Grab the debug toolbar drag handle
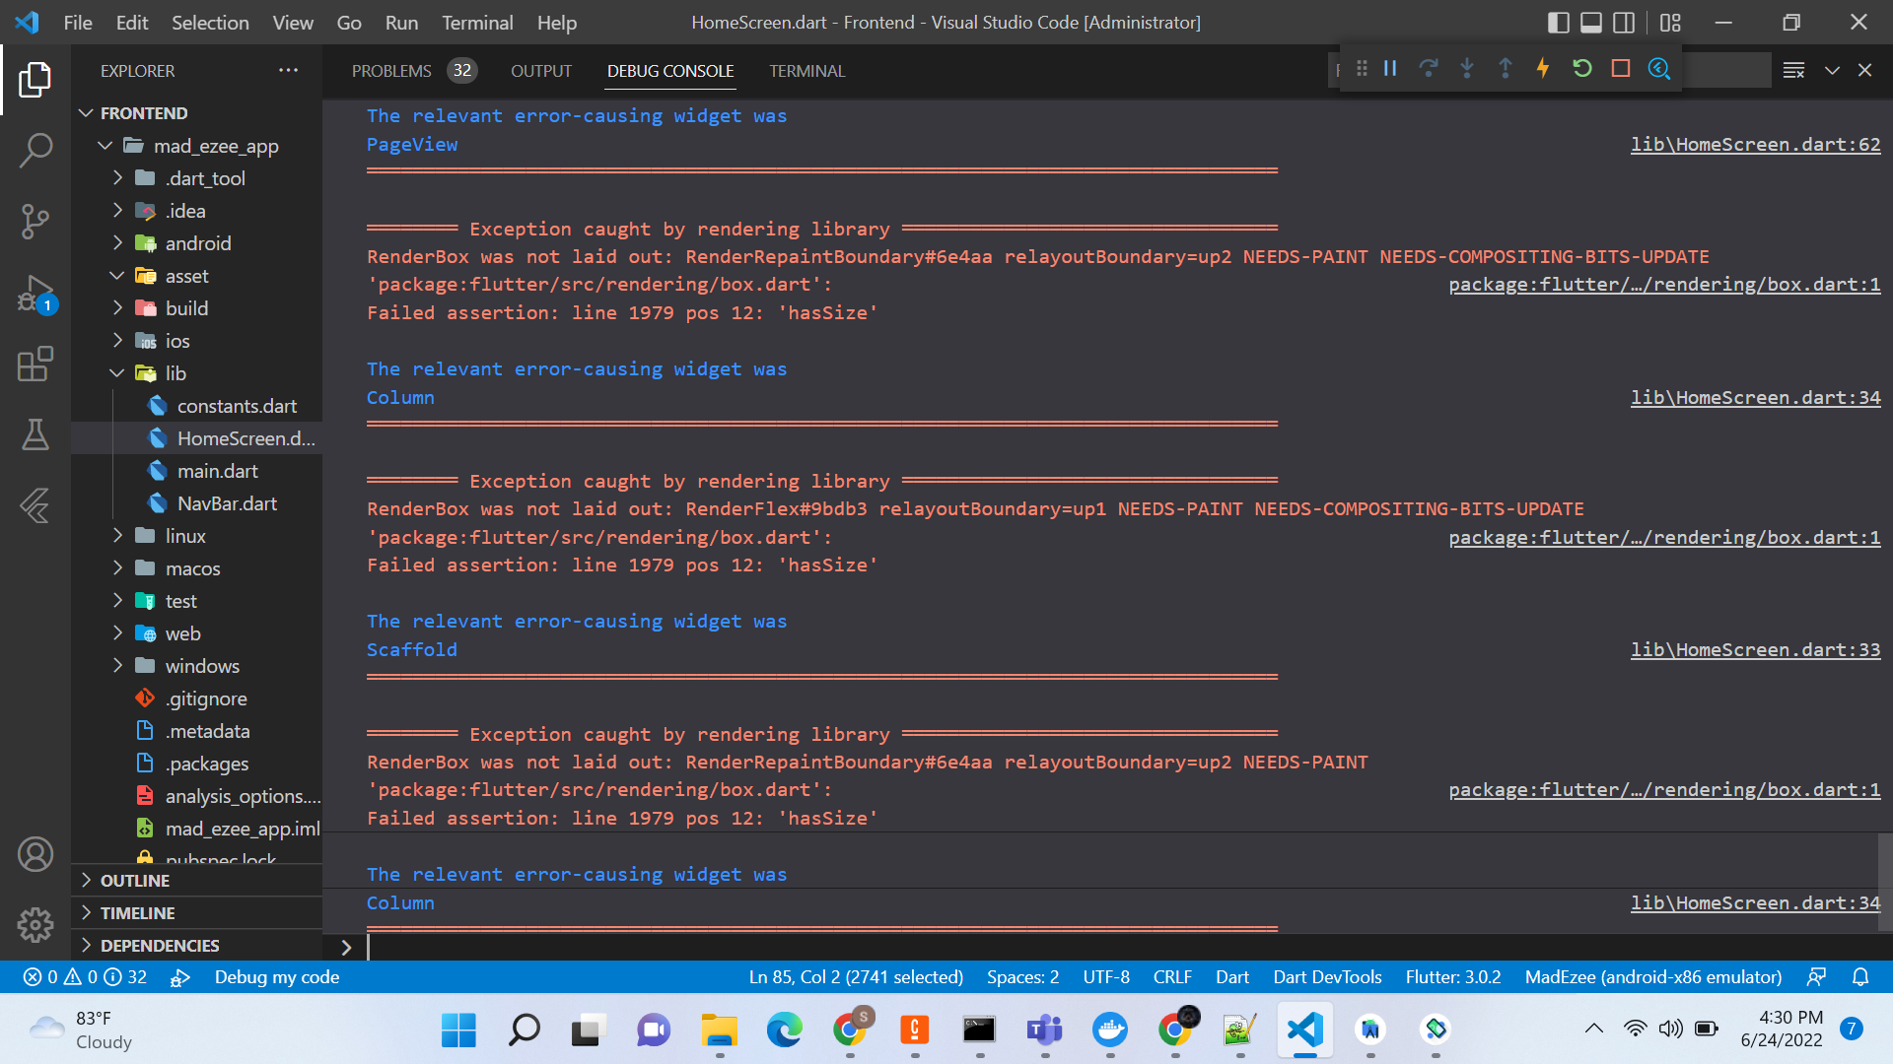 click(x=1362, y=68)
